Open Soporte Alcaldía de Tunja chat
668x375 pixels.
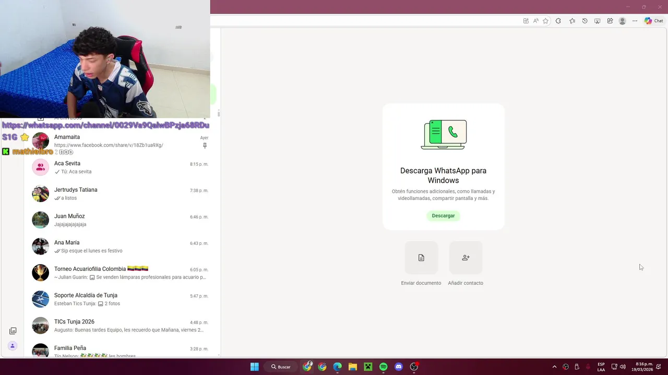pos(121,299)
